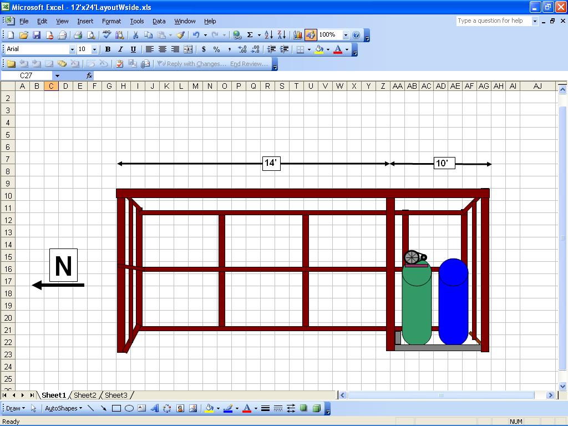The height and width of the screenshot is (426, 568).
Task: Switch to the Sheet2 tab
Action: coord(85,395)
